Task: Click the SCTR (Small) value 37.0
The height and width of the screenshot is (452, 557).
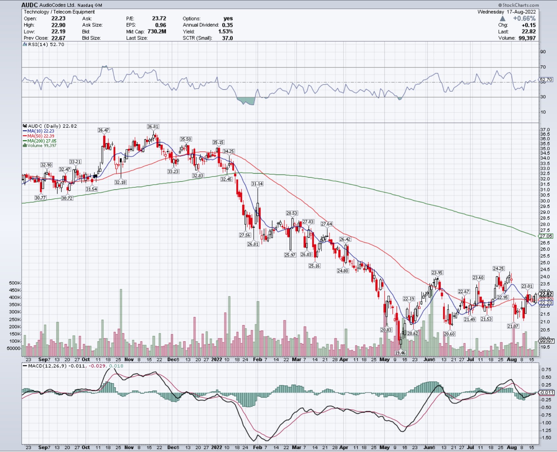Action: point(227,38)
